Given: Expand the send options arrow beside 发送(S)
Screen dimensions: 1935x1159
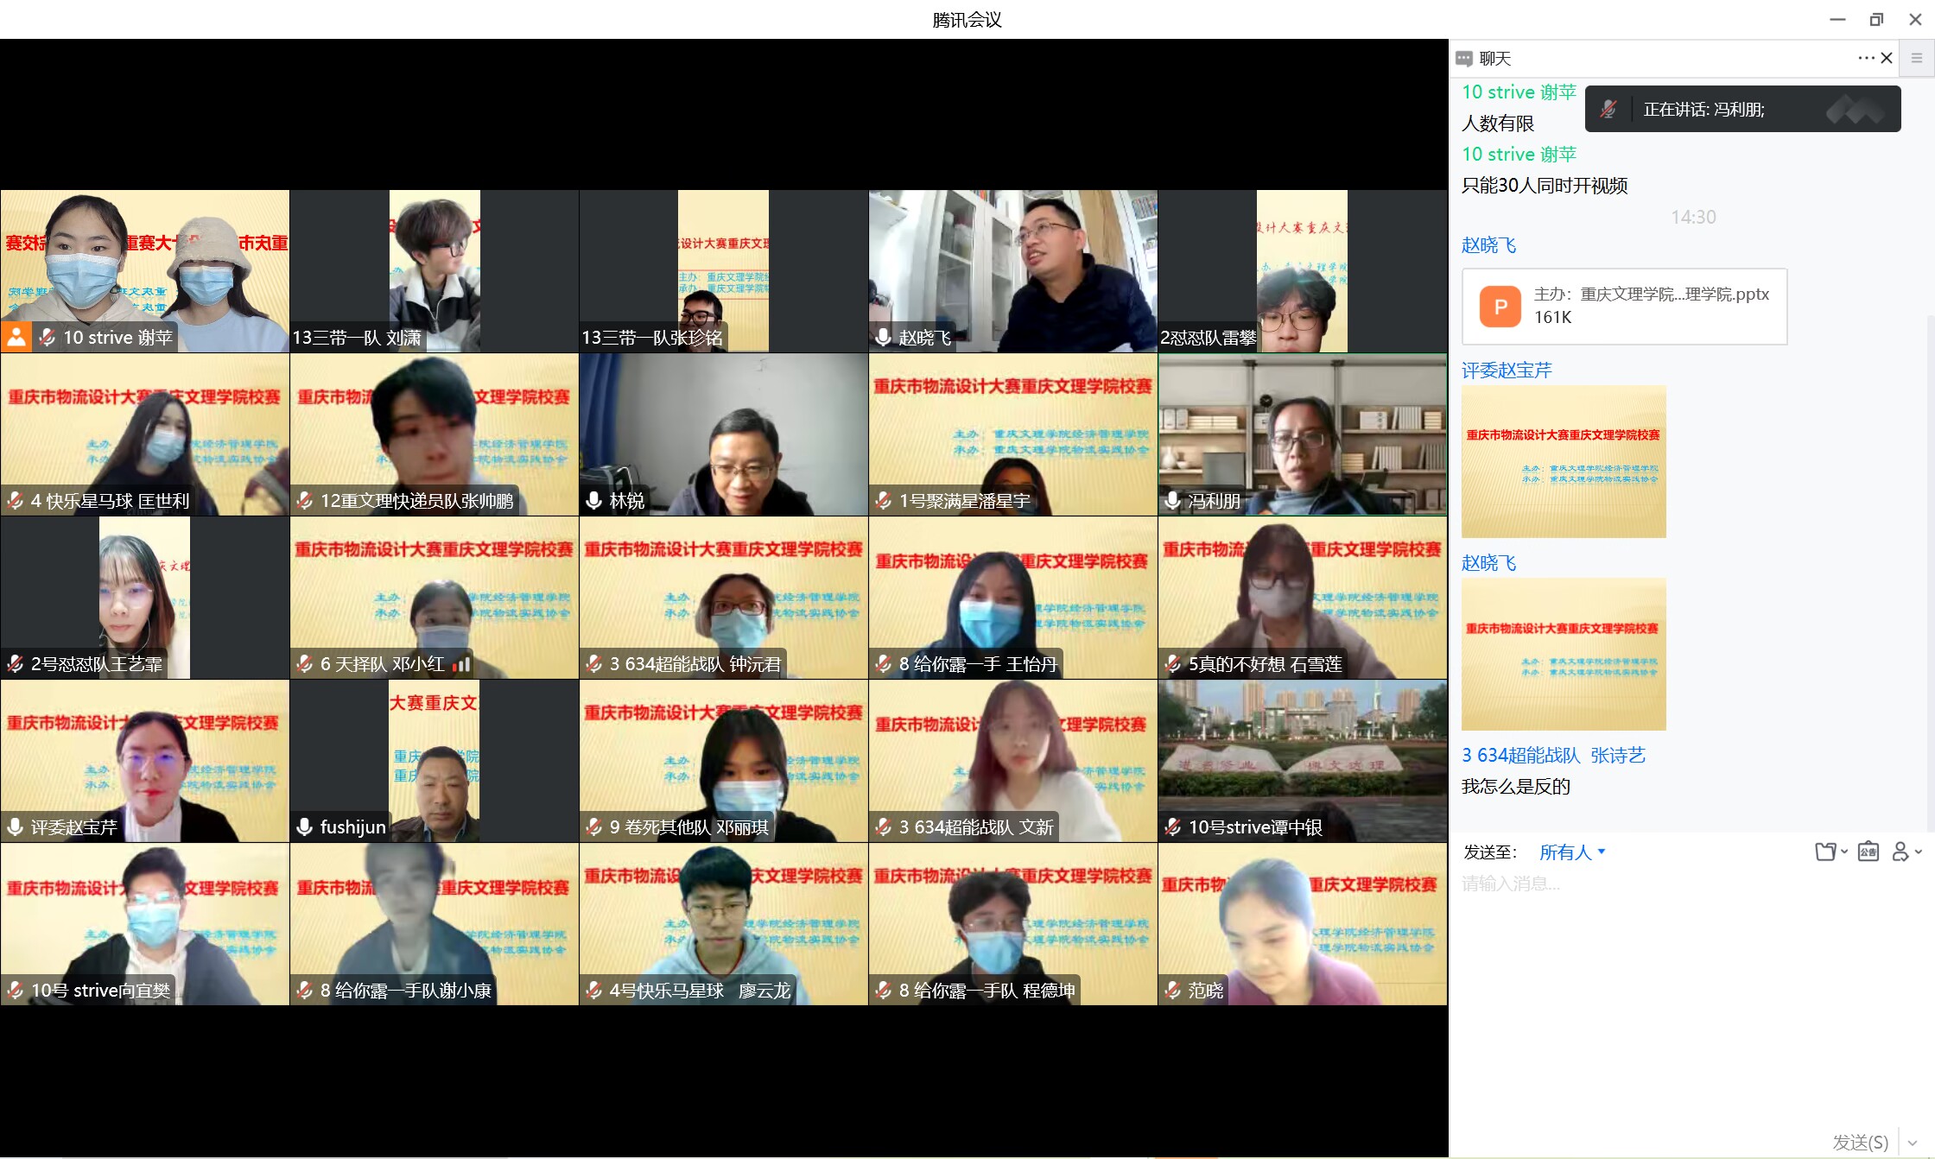Looking at the screenshot, I should [1913, 1143].
